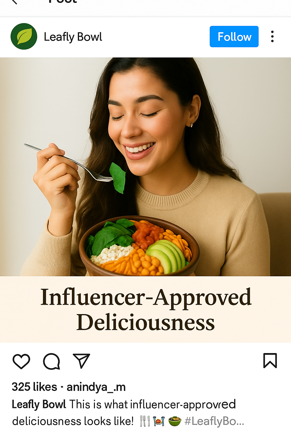
Task: Tap the heart like icon
Action: [x=21, y=361]
